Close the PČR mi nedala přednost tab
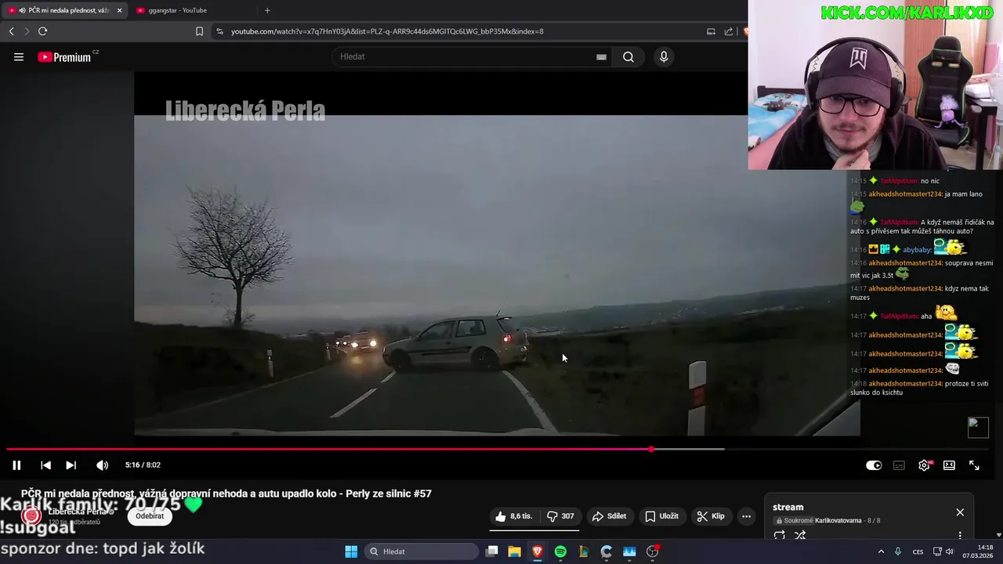1003x564 pixels. pyautogui.click(x=120, y=10)
